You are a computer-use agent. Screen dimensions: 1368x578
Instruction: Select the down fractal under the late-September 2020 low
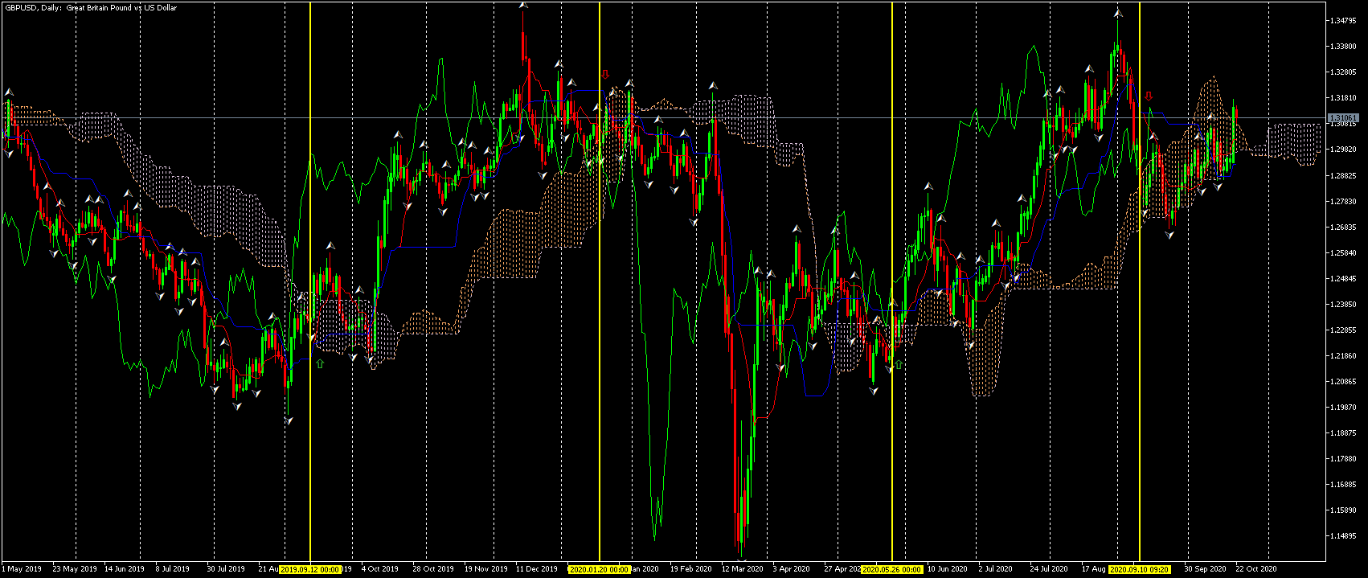coord(1170,235)
